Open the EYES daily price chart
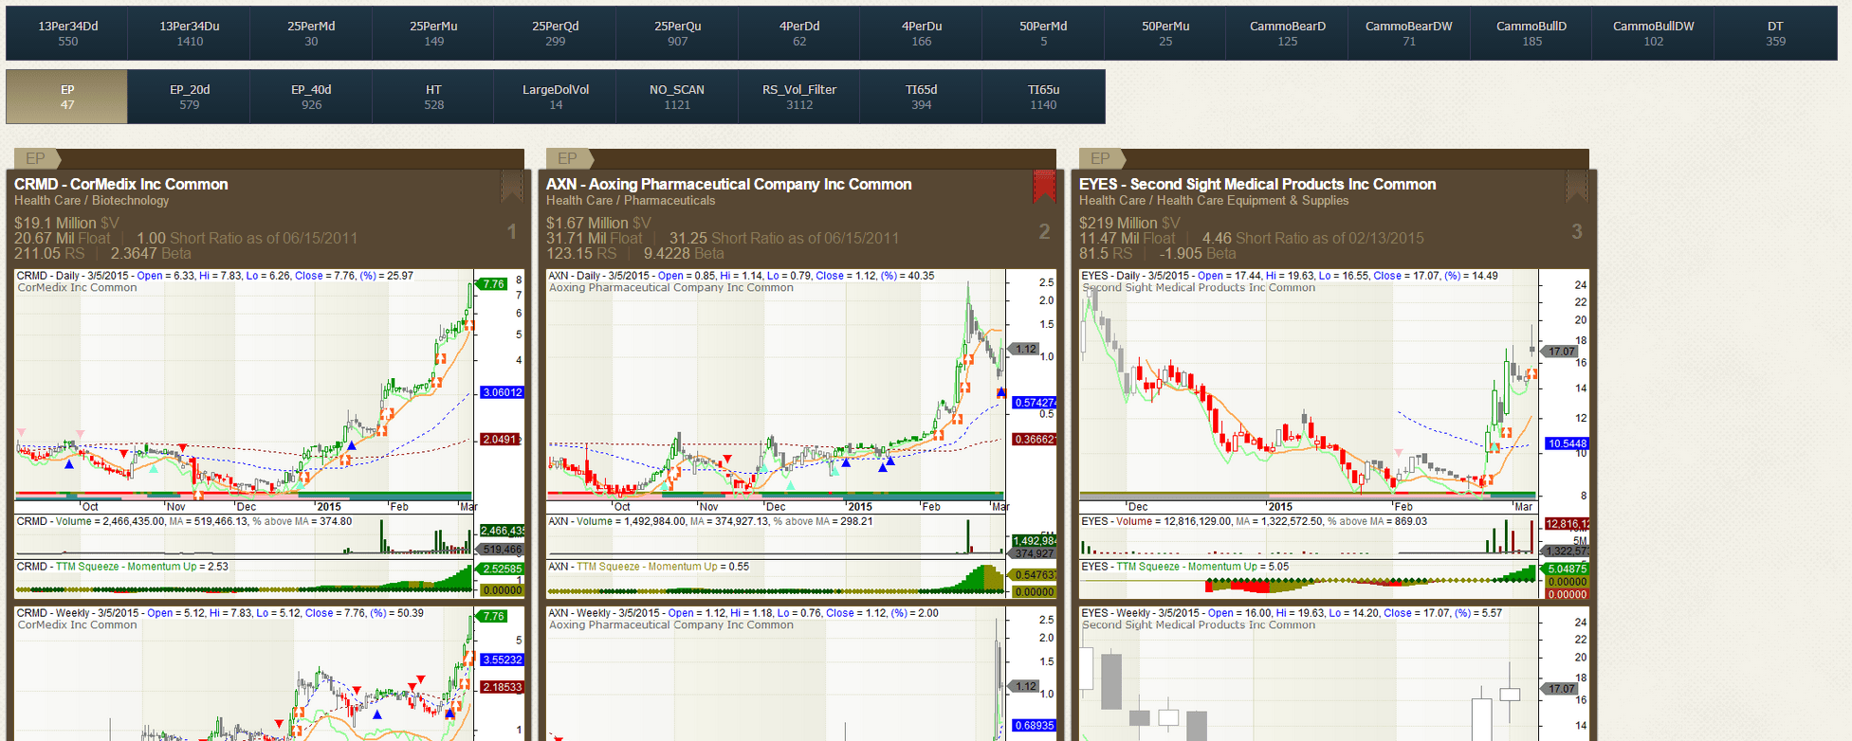 point(1334,390)
